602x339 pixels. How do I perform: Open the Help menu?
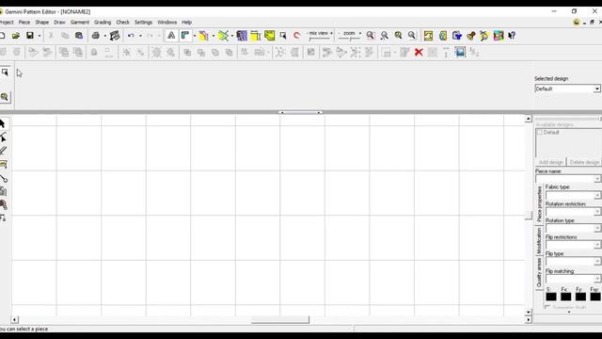186,23
